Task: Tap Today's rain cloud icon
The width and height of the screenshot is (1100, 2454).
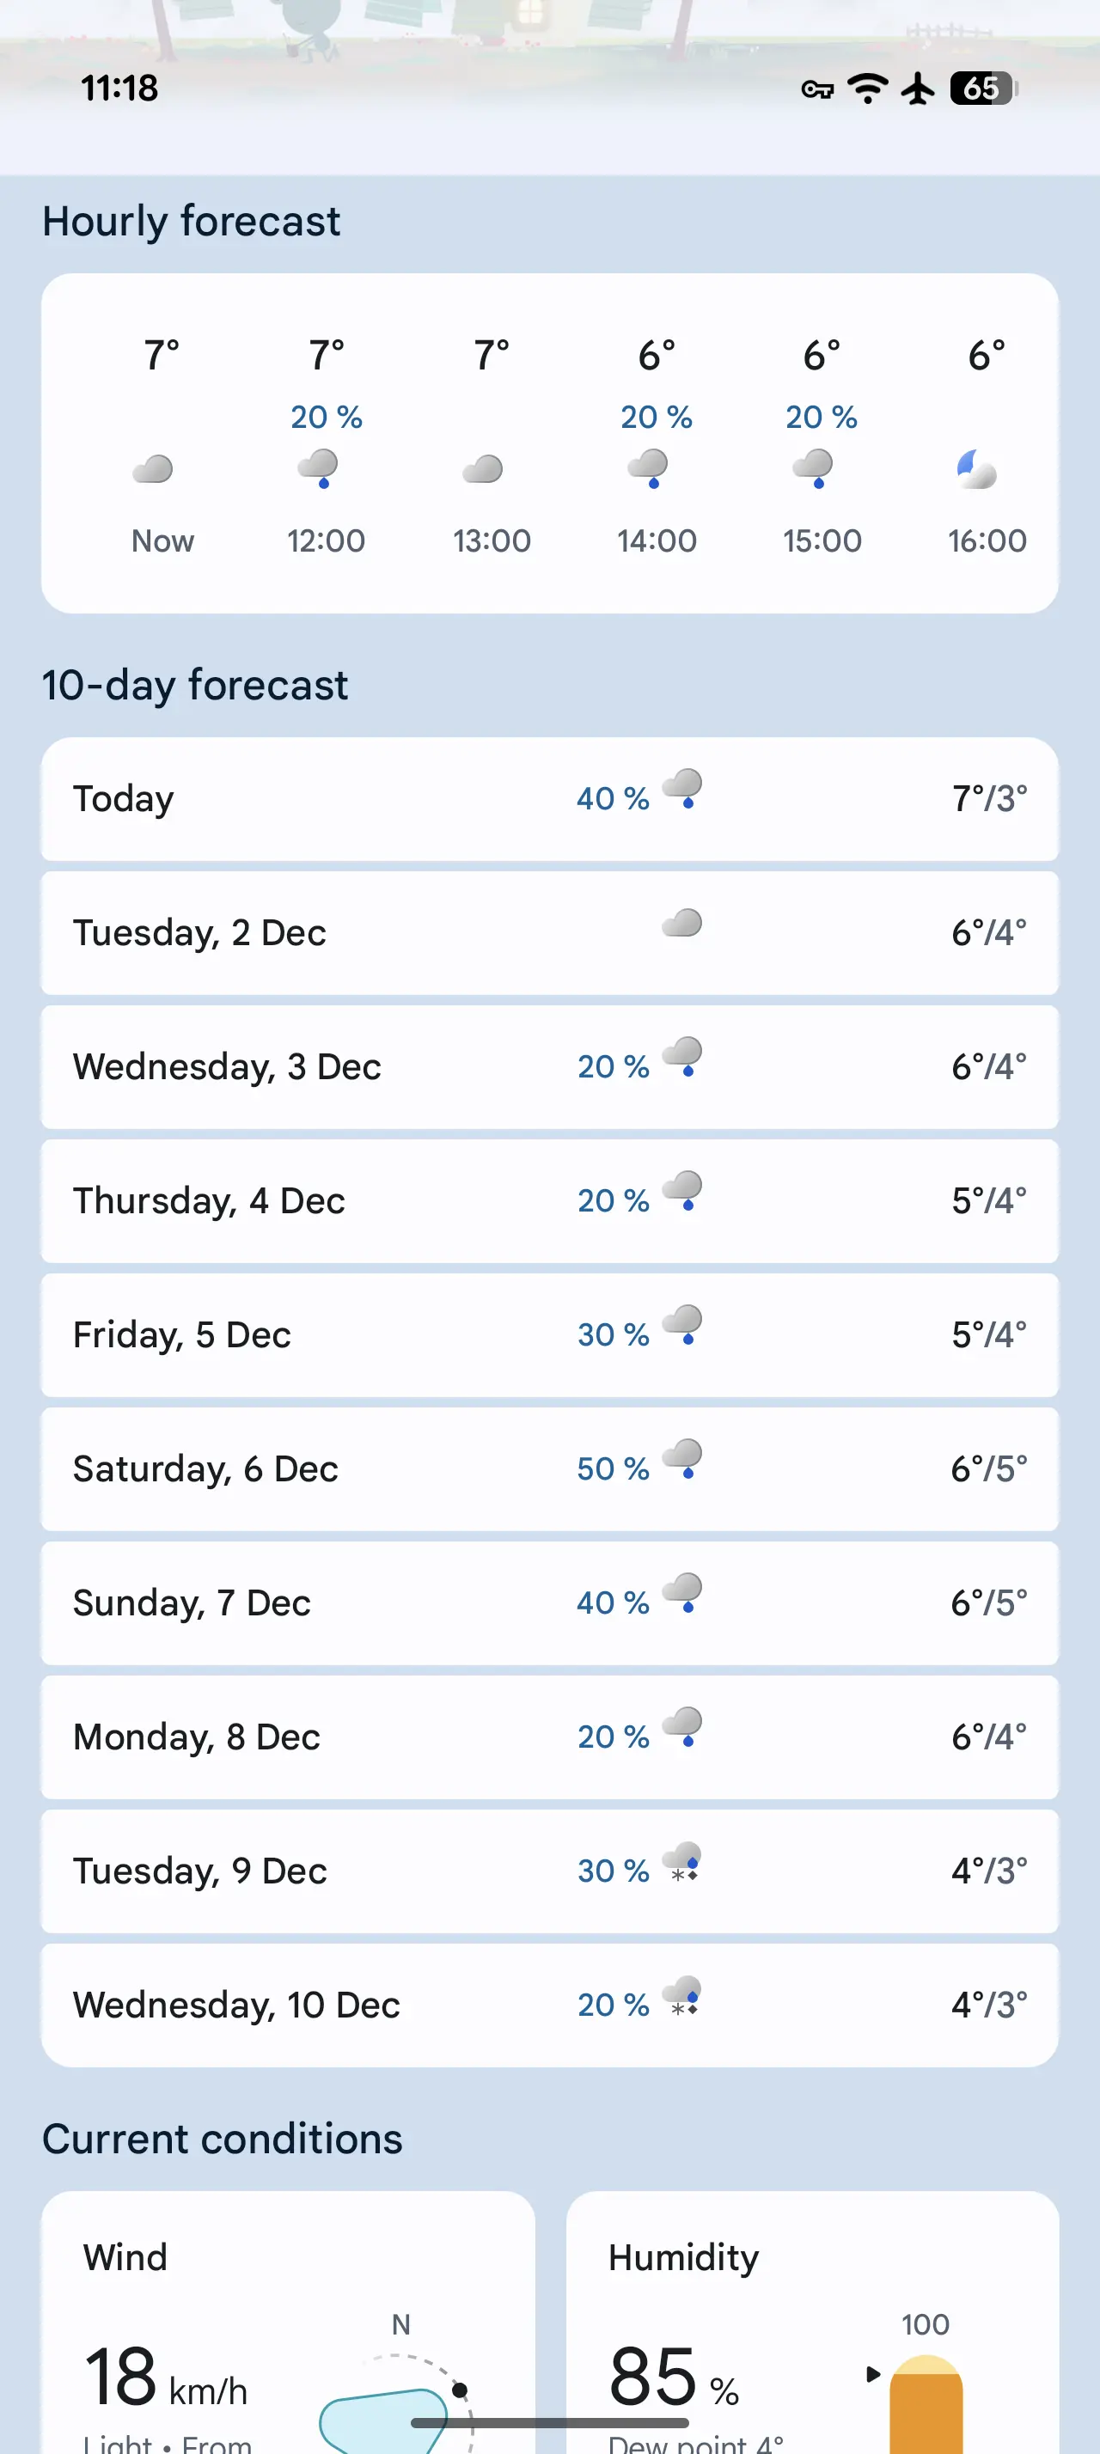Action: 683,789
